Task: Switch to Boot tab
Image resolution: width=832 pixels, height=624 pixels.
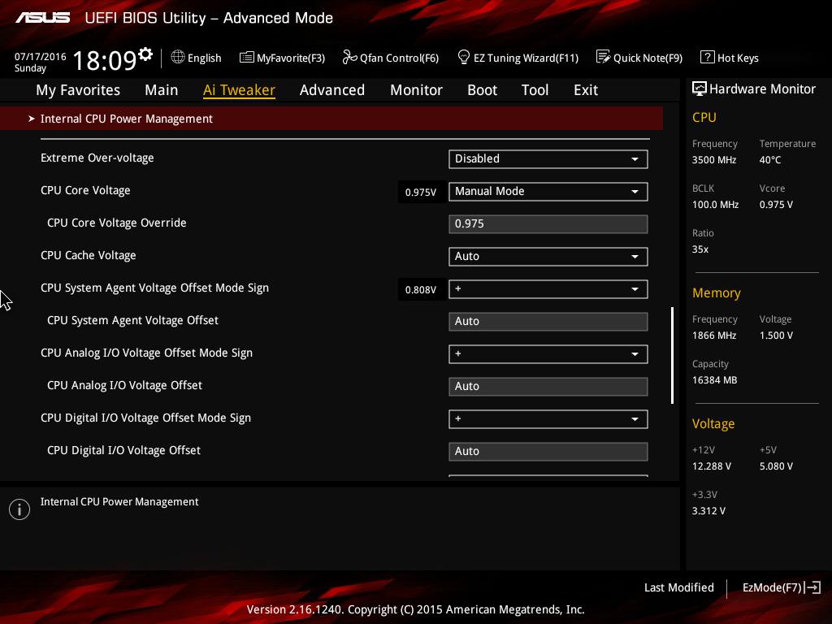Action: [483, 90]
